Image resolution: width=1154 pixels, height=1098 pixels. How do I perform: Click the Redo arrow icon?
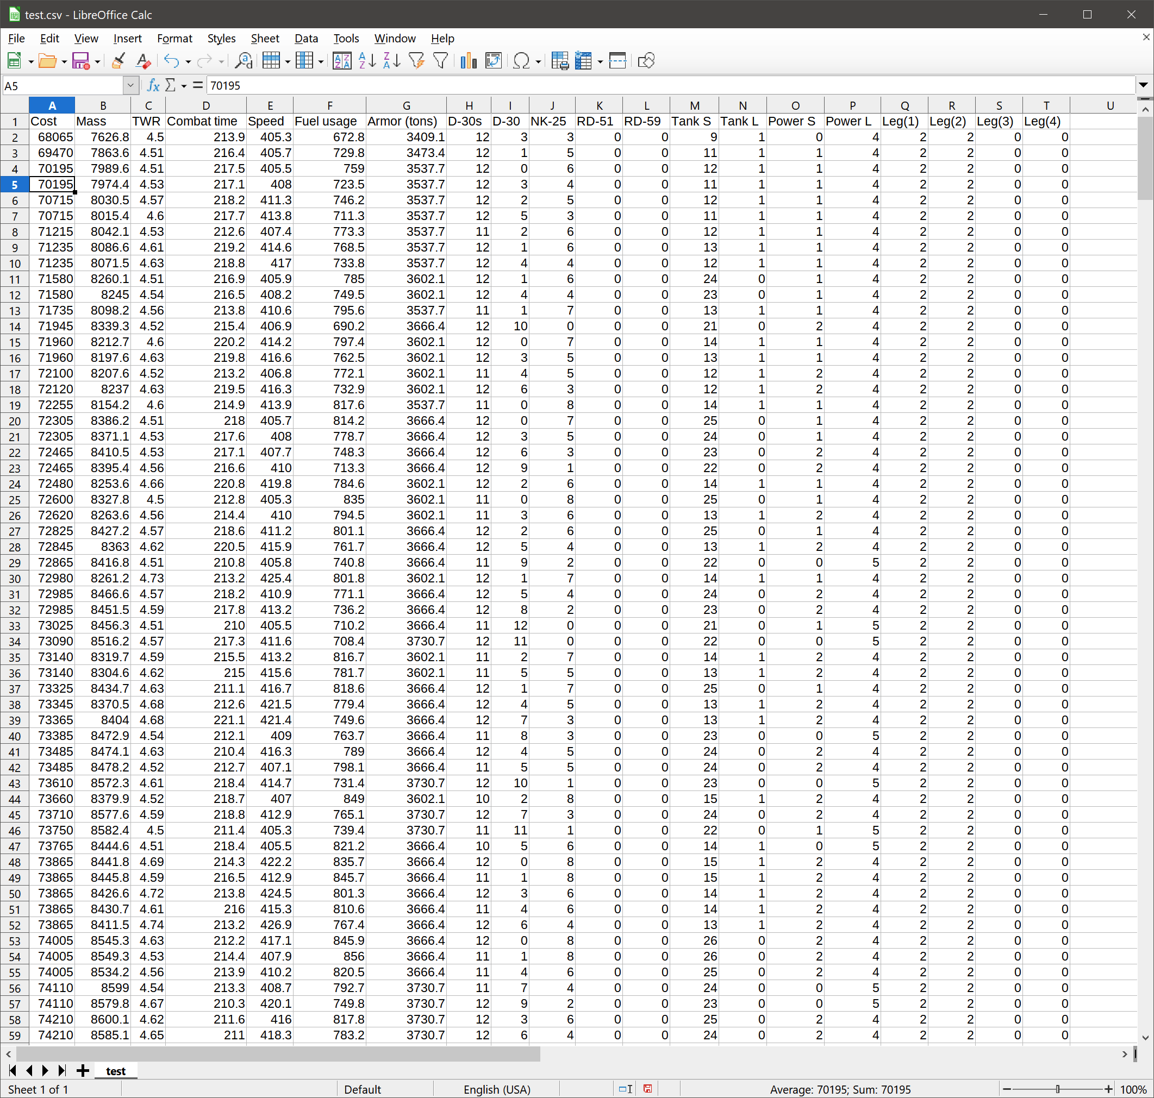(x=204, y=61)
